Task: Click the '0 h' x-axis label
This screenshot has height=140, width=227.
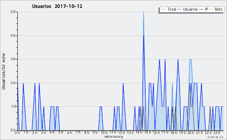Action: pyautogui.click(x=17, y=132)
